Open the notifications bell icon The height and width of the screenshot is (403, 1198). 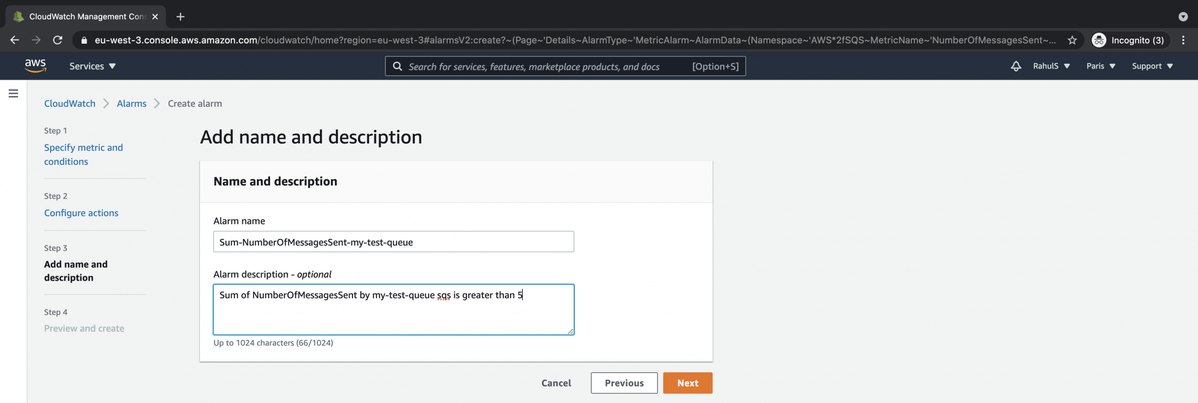(x=1016, y=66)
